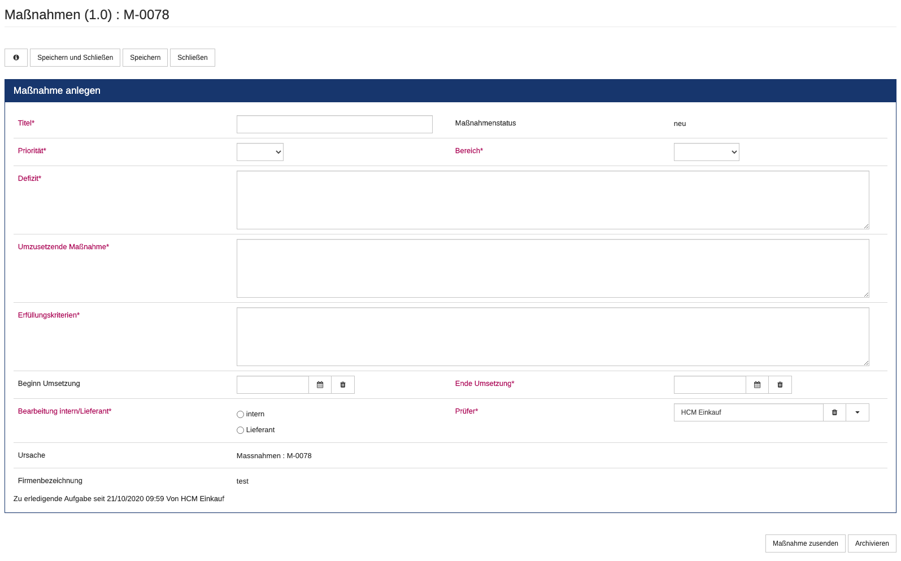
Task: Click the info icon button
Action: coord(16,58)
